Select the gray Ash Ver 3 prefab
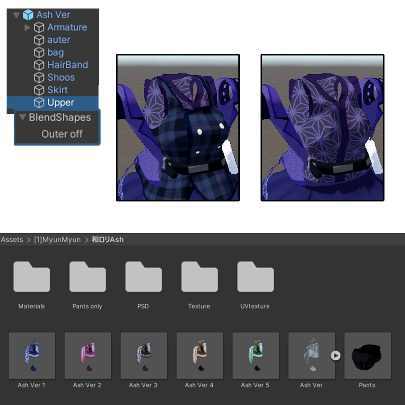The image size is (405, 405). tap(144, 356)
